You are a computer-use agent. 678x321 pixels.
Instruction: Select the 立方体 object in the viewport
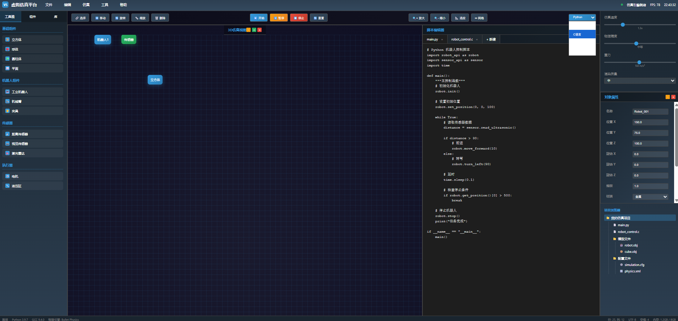[155, 80]
